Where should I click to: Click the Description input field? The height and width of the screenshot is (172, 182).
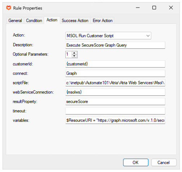[115, 45]
